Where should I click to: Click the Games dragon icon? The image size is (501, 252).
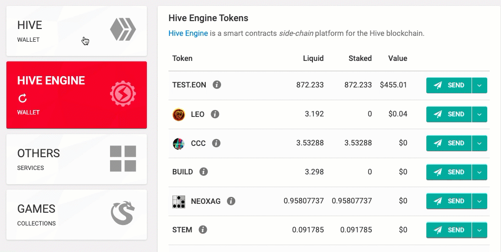(123, 213)
